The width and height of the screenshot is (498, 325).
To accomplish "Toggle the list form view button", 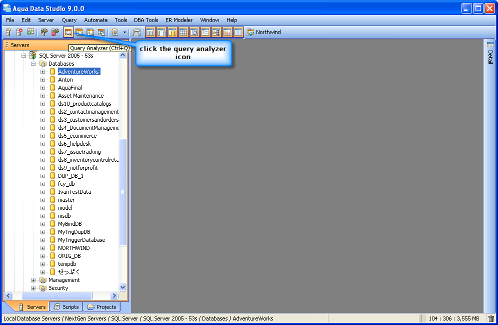I will tap(205, 32).
